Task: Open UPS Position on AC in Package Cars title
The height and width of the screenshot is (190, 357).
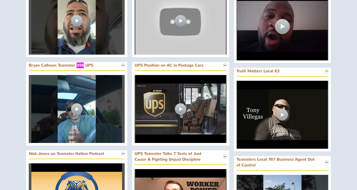Action: pyautogui.click(x=169, y=65)
